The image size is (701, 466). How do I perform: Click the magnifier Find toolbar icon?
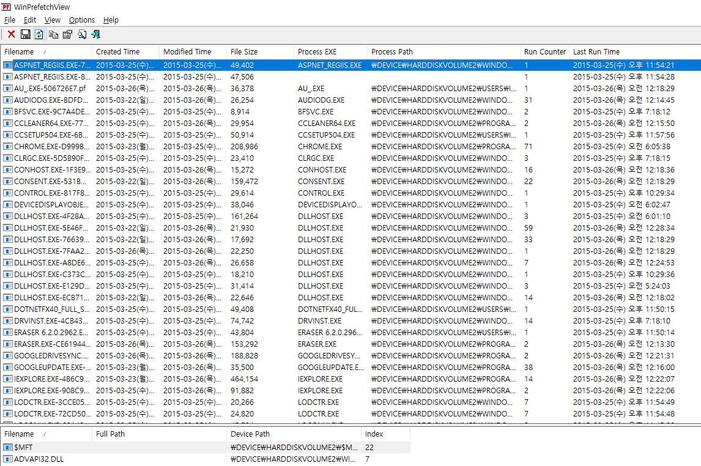click(x=82, y=34)
